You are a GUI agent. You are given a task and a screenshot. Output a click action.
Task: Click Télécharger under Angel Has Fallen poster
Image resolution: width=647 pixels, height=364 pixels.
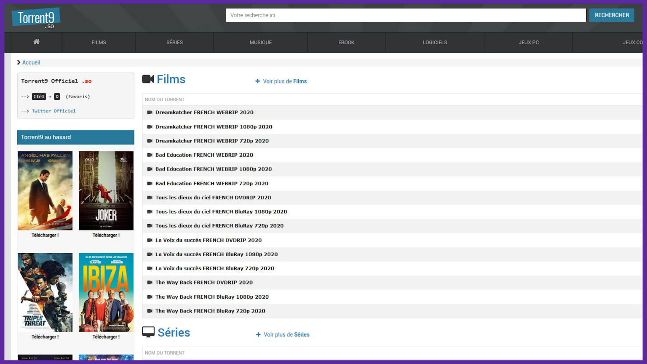pyautogui.click(x=45, y=235)
